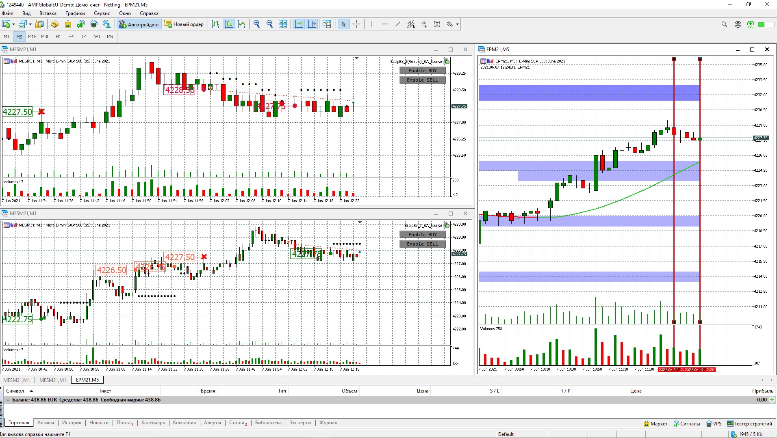
Task: Zoom out the chart with magnifier minus
Action: [269, 24]
